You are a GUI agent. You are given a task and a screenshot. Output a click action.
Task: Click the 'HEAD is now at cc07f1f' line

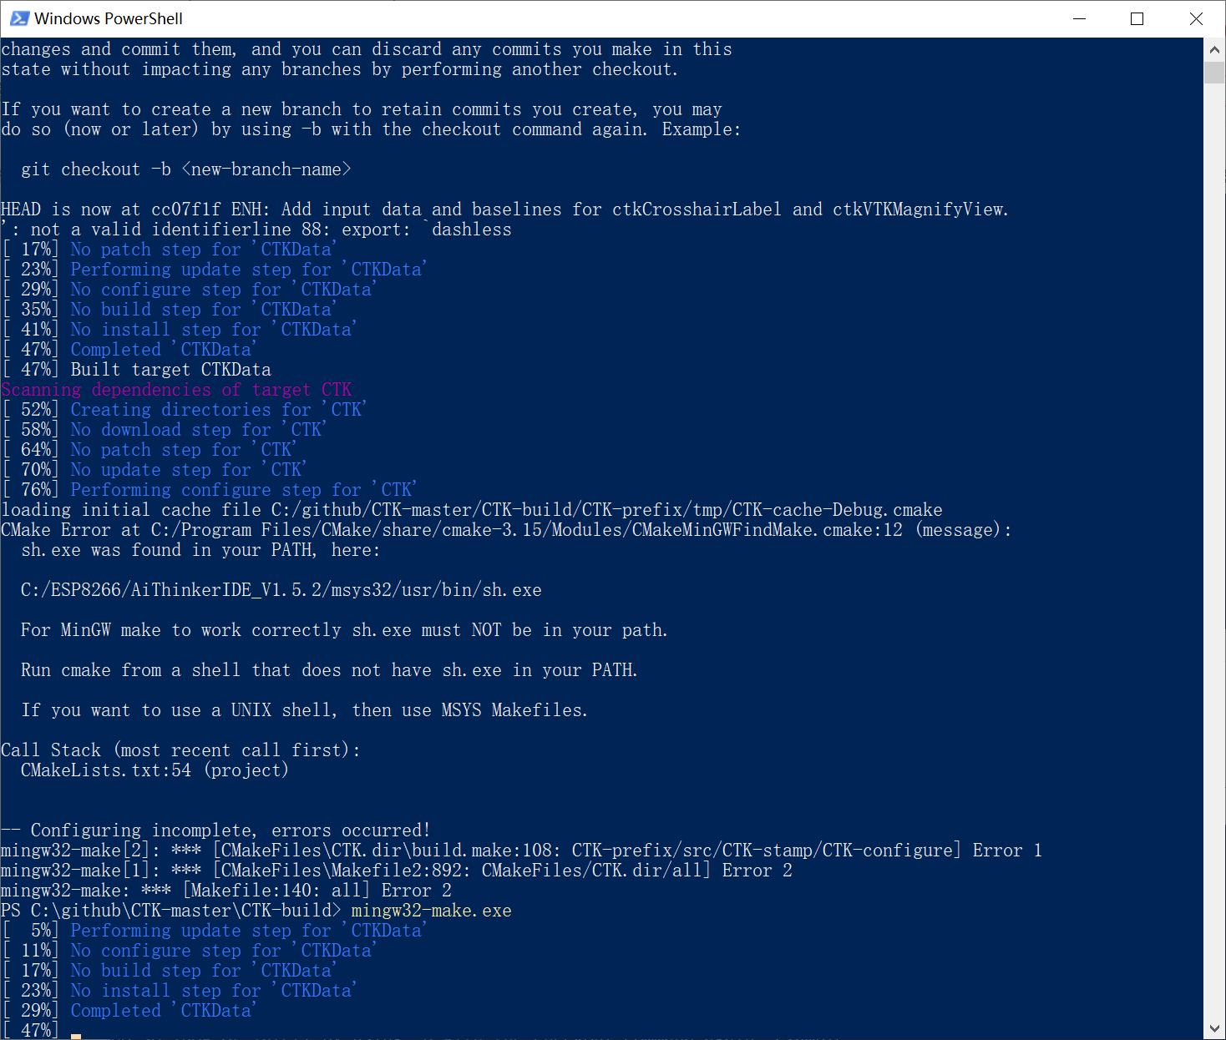pyautogui.click(x=504, y=210)
